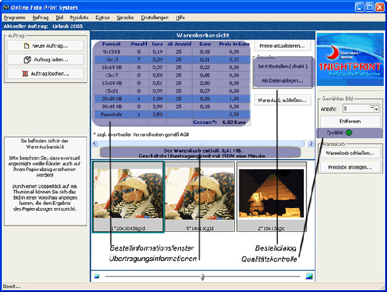Click Als Datei ablegen button
This screenshot has height=292, width=387.
coord(283,81)
